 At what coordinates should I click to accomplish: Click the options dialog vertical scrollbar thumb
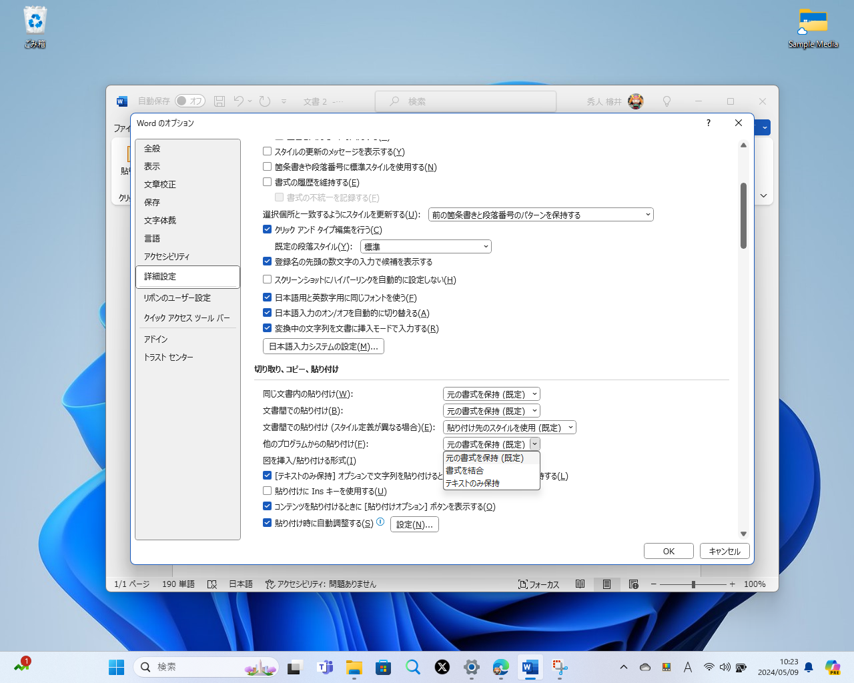pyautogui.click(x=743, y=215)
